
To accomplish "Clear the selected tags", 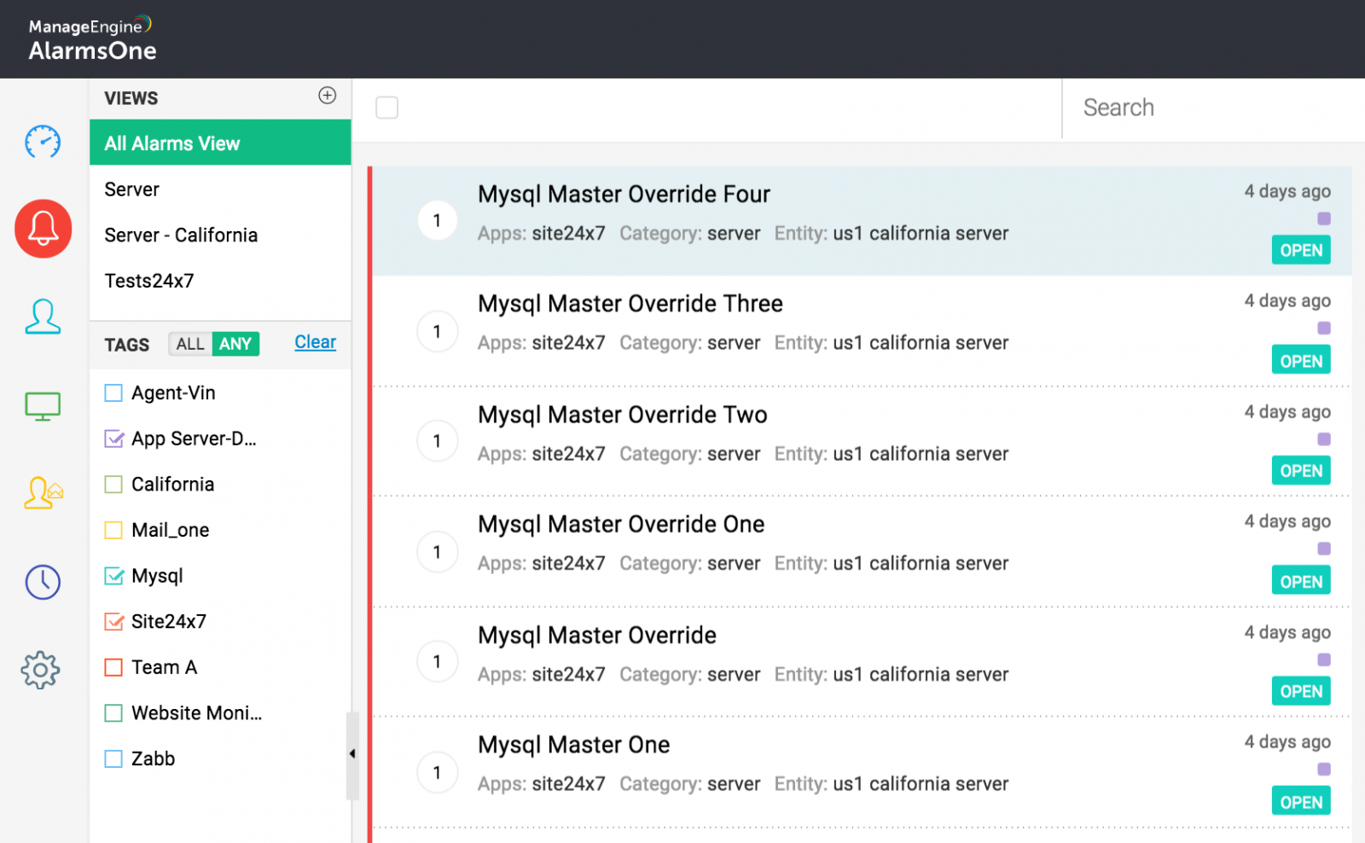I will coord(316,342).
